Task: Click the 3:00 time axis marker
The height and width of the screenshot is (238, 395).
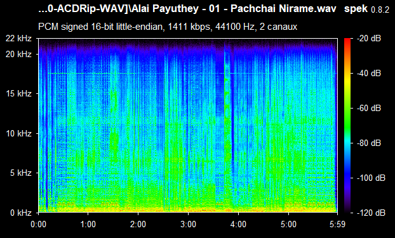Action: point(188,224)
